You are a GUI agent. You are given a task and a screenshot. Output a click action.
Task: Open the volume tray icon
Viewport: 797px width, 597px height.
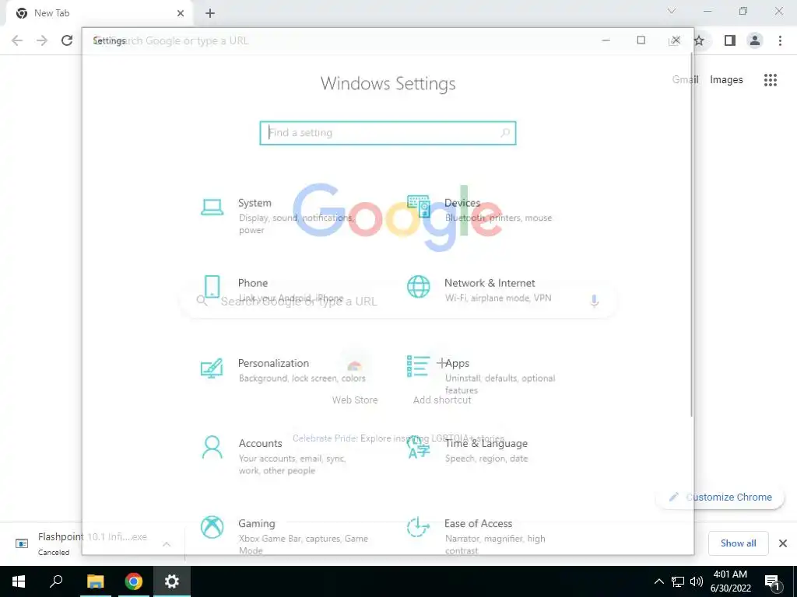click(x=697, y=581)
